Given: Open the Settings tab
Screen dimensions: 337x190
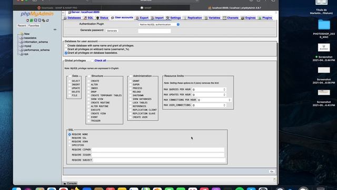Looking at the screenshot, I should 174,18.
